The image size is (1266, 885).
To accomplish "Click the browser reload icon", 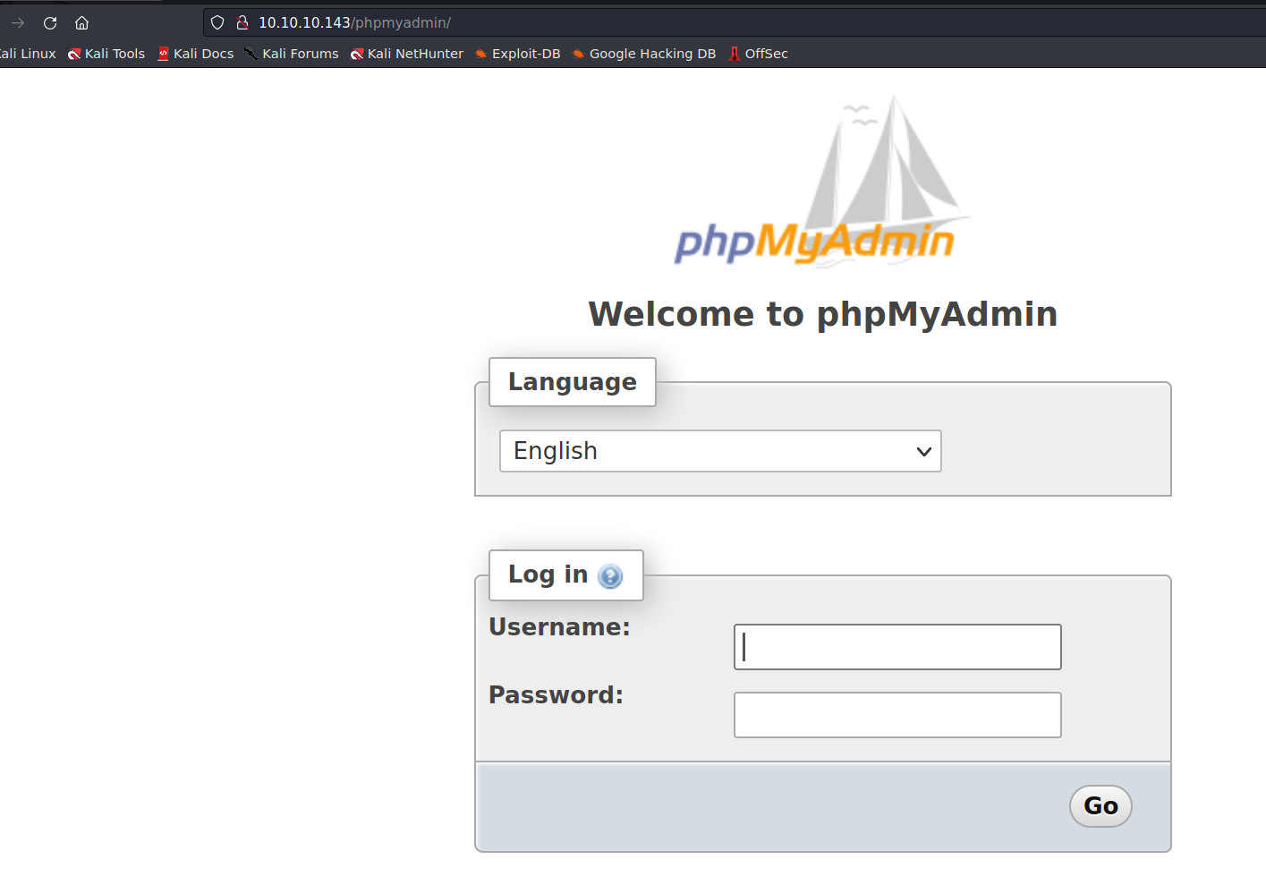I will (x=50, y=23).
